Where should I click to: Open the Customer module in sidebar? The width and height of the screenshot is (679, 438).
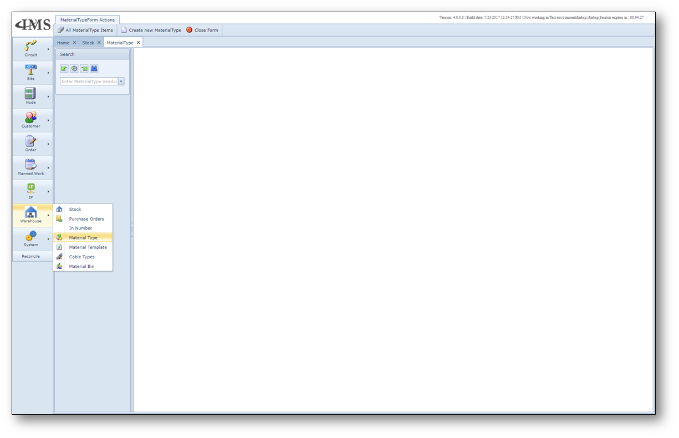[31, 120]
